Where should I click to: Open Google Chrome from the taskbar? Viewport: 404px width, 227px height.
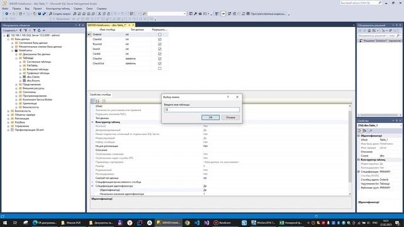click(x=187, y=223)
